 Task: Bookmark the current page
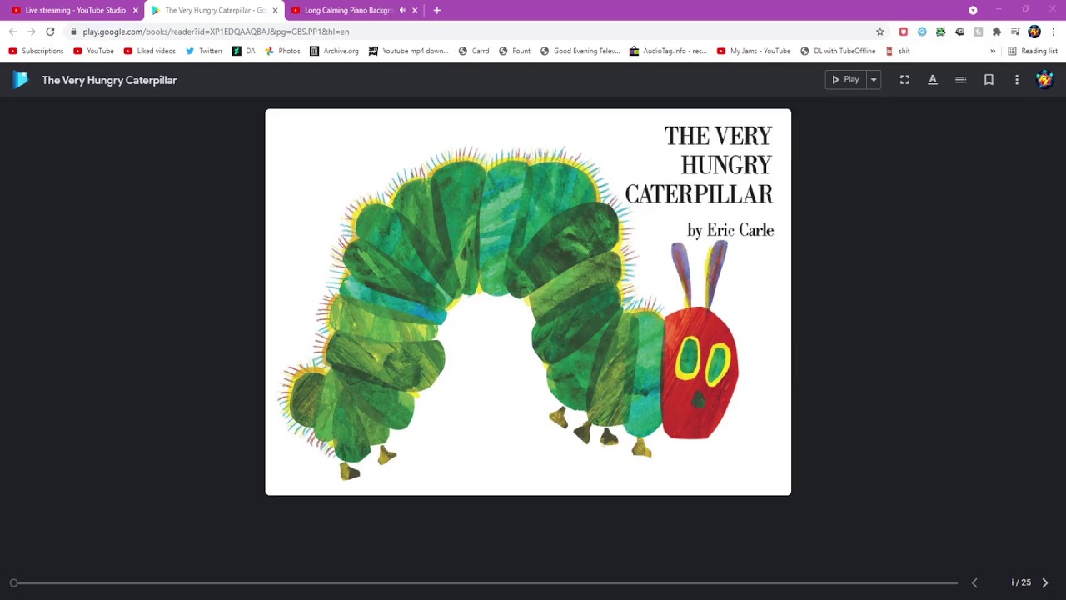coord(989,80)
